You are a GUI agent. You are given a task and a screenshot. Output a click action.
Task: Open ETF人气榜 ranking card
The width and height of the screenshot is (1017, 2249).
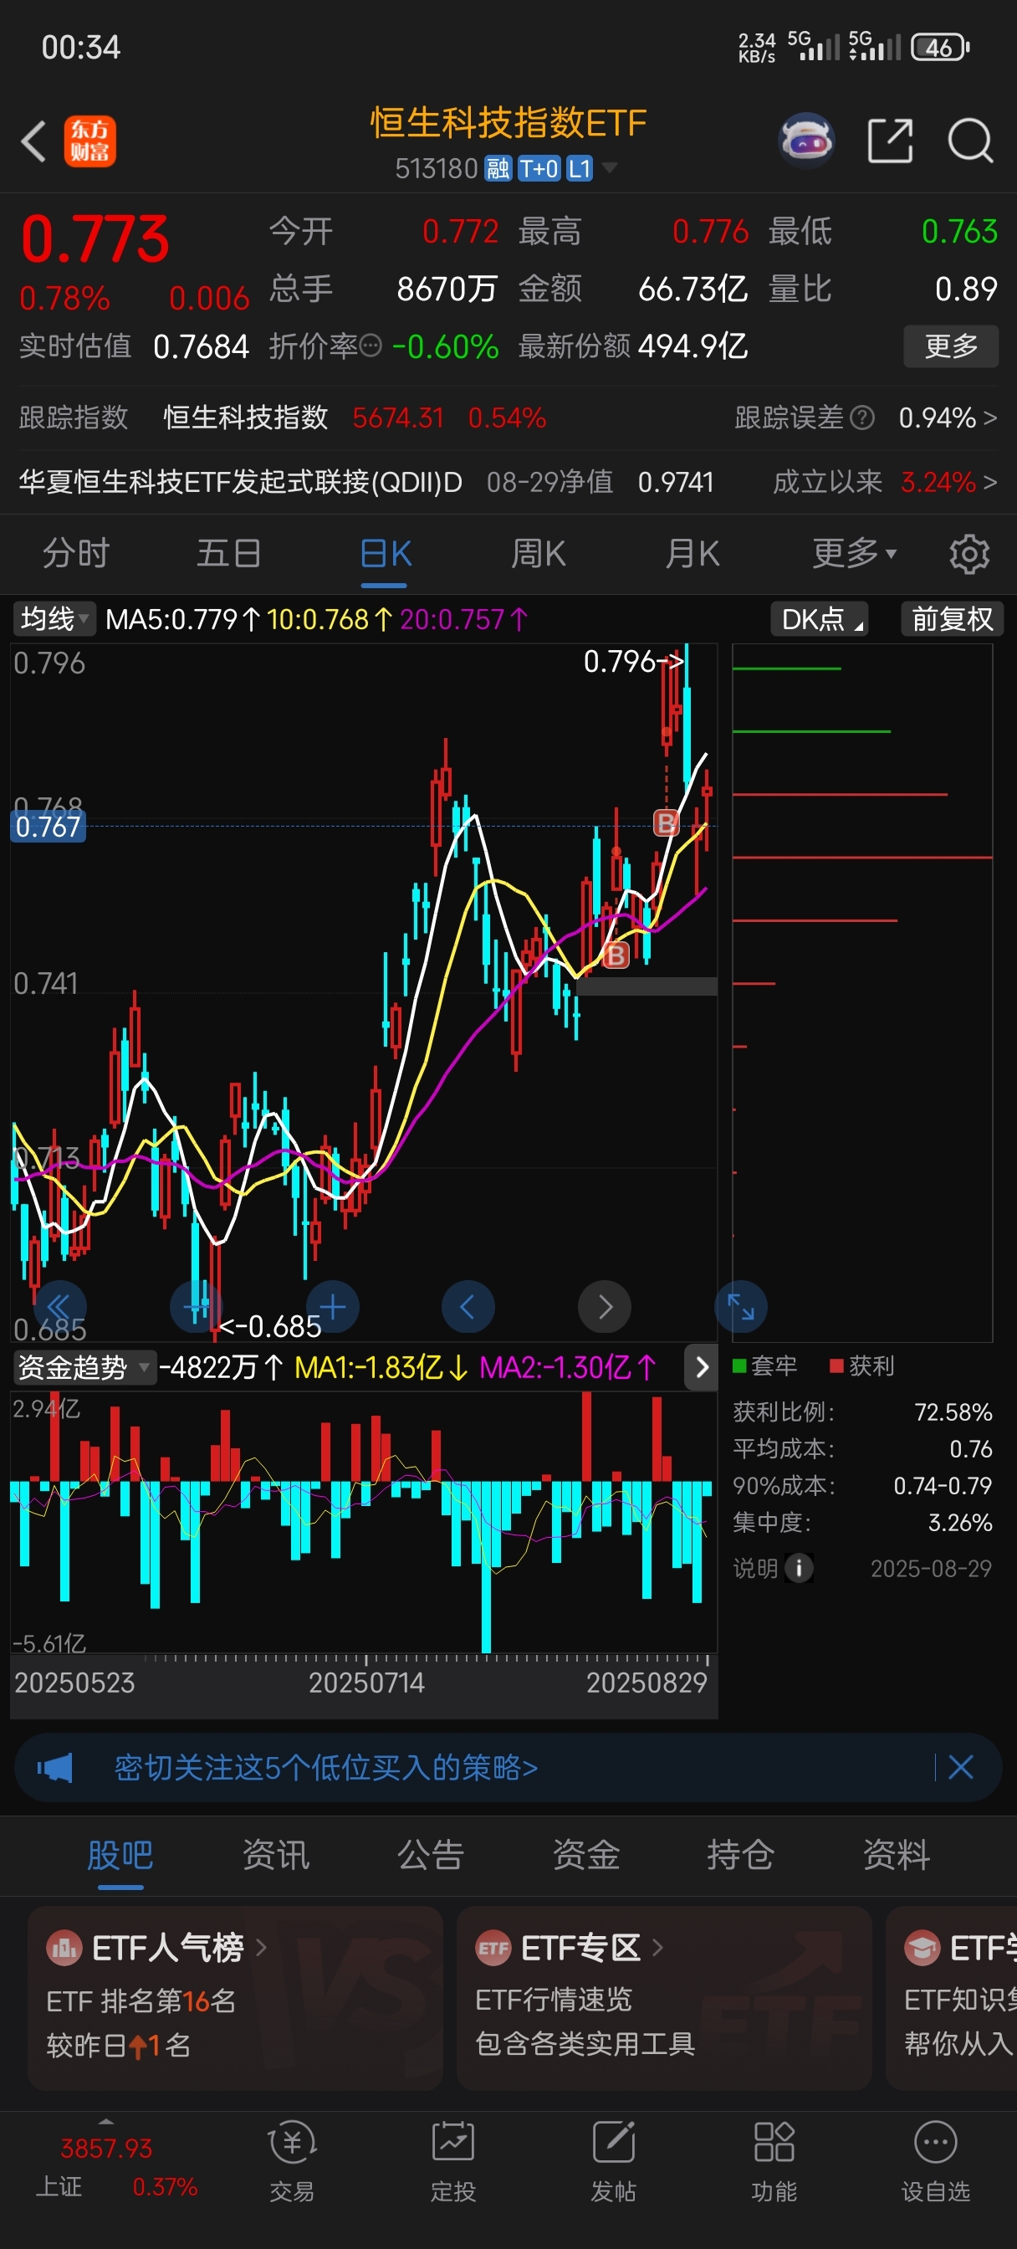235,1997
